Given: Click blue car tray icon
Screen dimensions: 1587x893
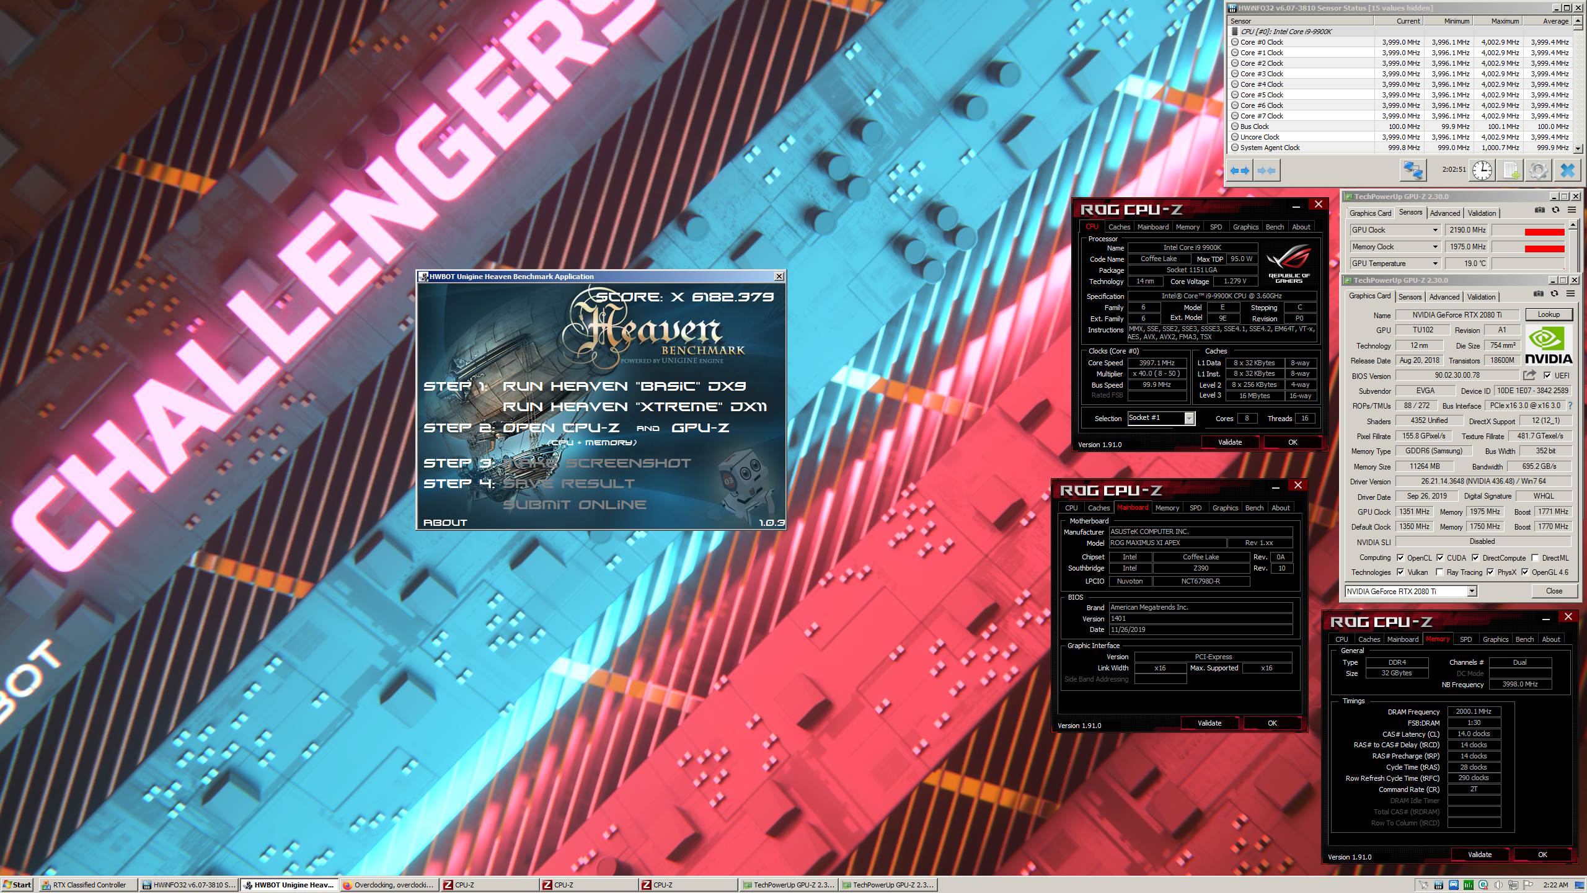Looking at the screenshot, I should point(1454,885).
